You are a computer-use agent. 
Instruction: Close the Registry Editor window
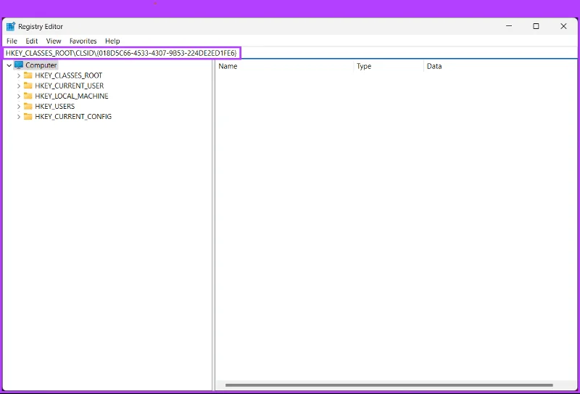(563, 26)
